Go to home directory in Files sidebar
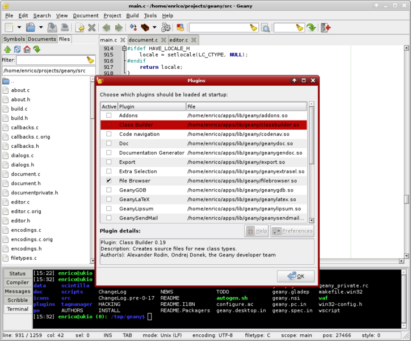The image size is (411, 341). click(27, 49)
